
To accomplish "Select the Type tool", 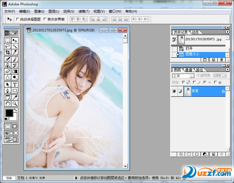I will pyautogui.click(x=15, y=85).
